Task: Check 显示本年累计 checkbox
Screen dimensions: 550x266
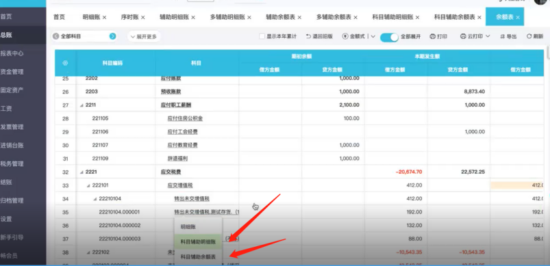Action: point(262,36)
